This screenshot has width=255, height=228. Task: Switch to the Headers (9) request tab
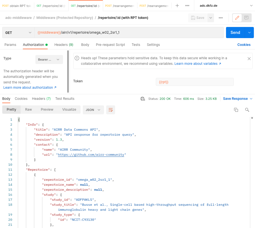click(x=64, y=45)
